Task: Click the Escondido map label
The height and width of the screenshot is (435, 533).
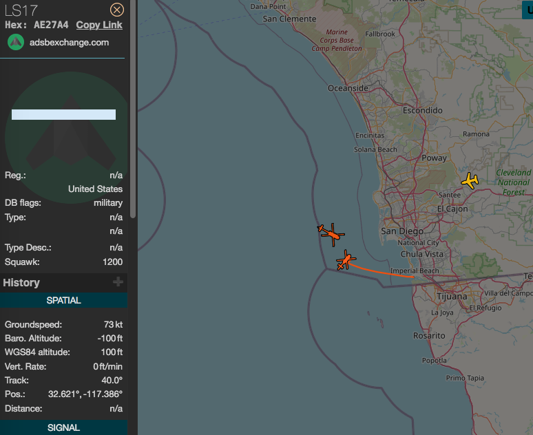Action: [423, 110]
